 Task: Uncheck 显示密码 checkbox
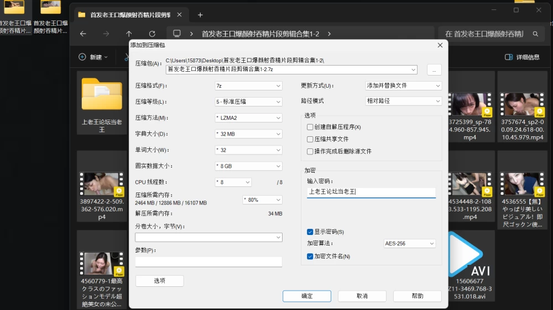pos(310,232)
